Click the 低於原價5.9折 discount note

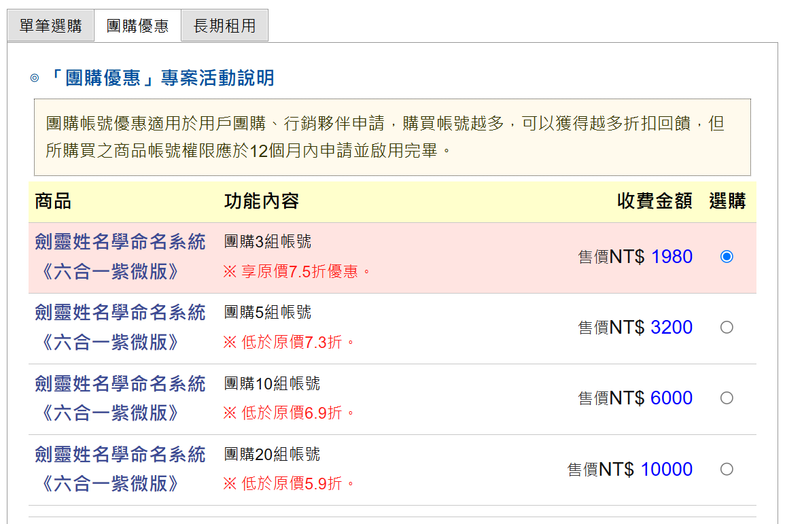[290, 484]
